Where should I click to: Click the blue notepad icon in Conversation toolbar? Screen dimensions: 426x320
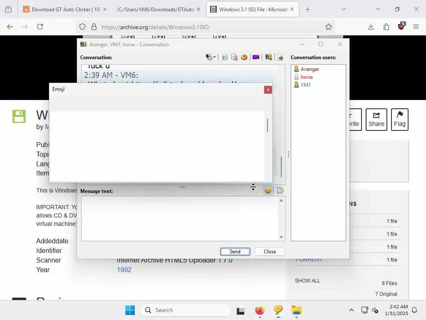[225, 57]
